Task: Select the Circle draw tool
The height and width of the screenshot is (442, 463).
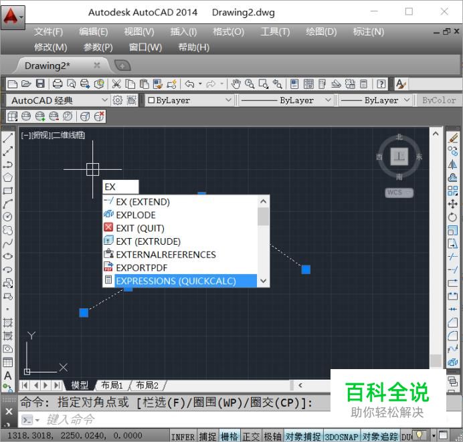Action: 7,217
